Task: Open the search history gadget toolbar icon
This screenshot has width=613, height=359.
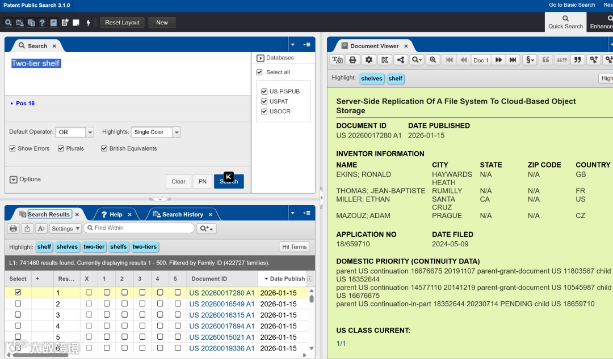Action: click(x=19, y=23)
